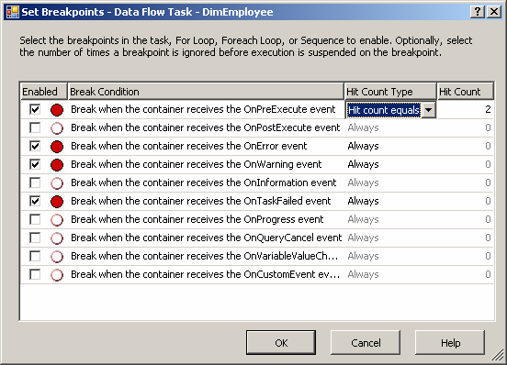Click the red breakpoint icon for OnPreExecute
This screenshot has height=365, width=507.
(57, 110)
